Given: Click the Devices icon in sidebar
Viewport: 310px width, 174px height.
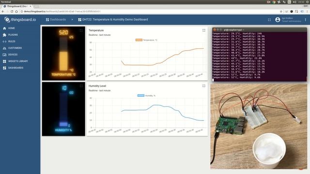Looking at the screenshot, I should pyautogui.click(x=4, y=55).
